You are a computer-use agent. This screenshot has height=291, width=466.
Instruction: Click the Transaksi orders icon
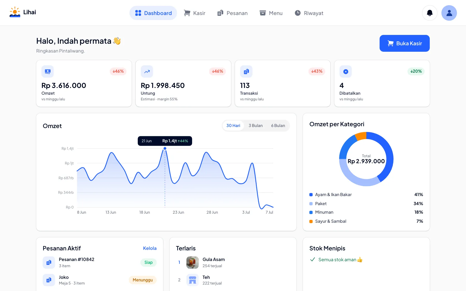pos(246,71)
